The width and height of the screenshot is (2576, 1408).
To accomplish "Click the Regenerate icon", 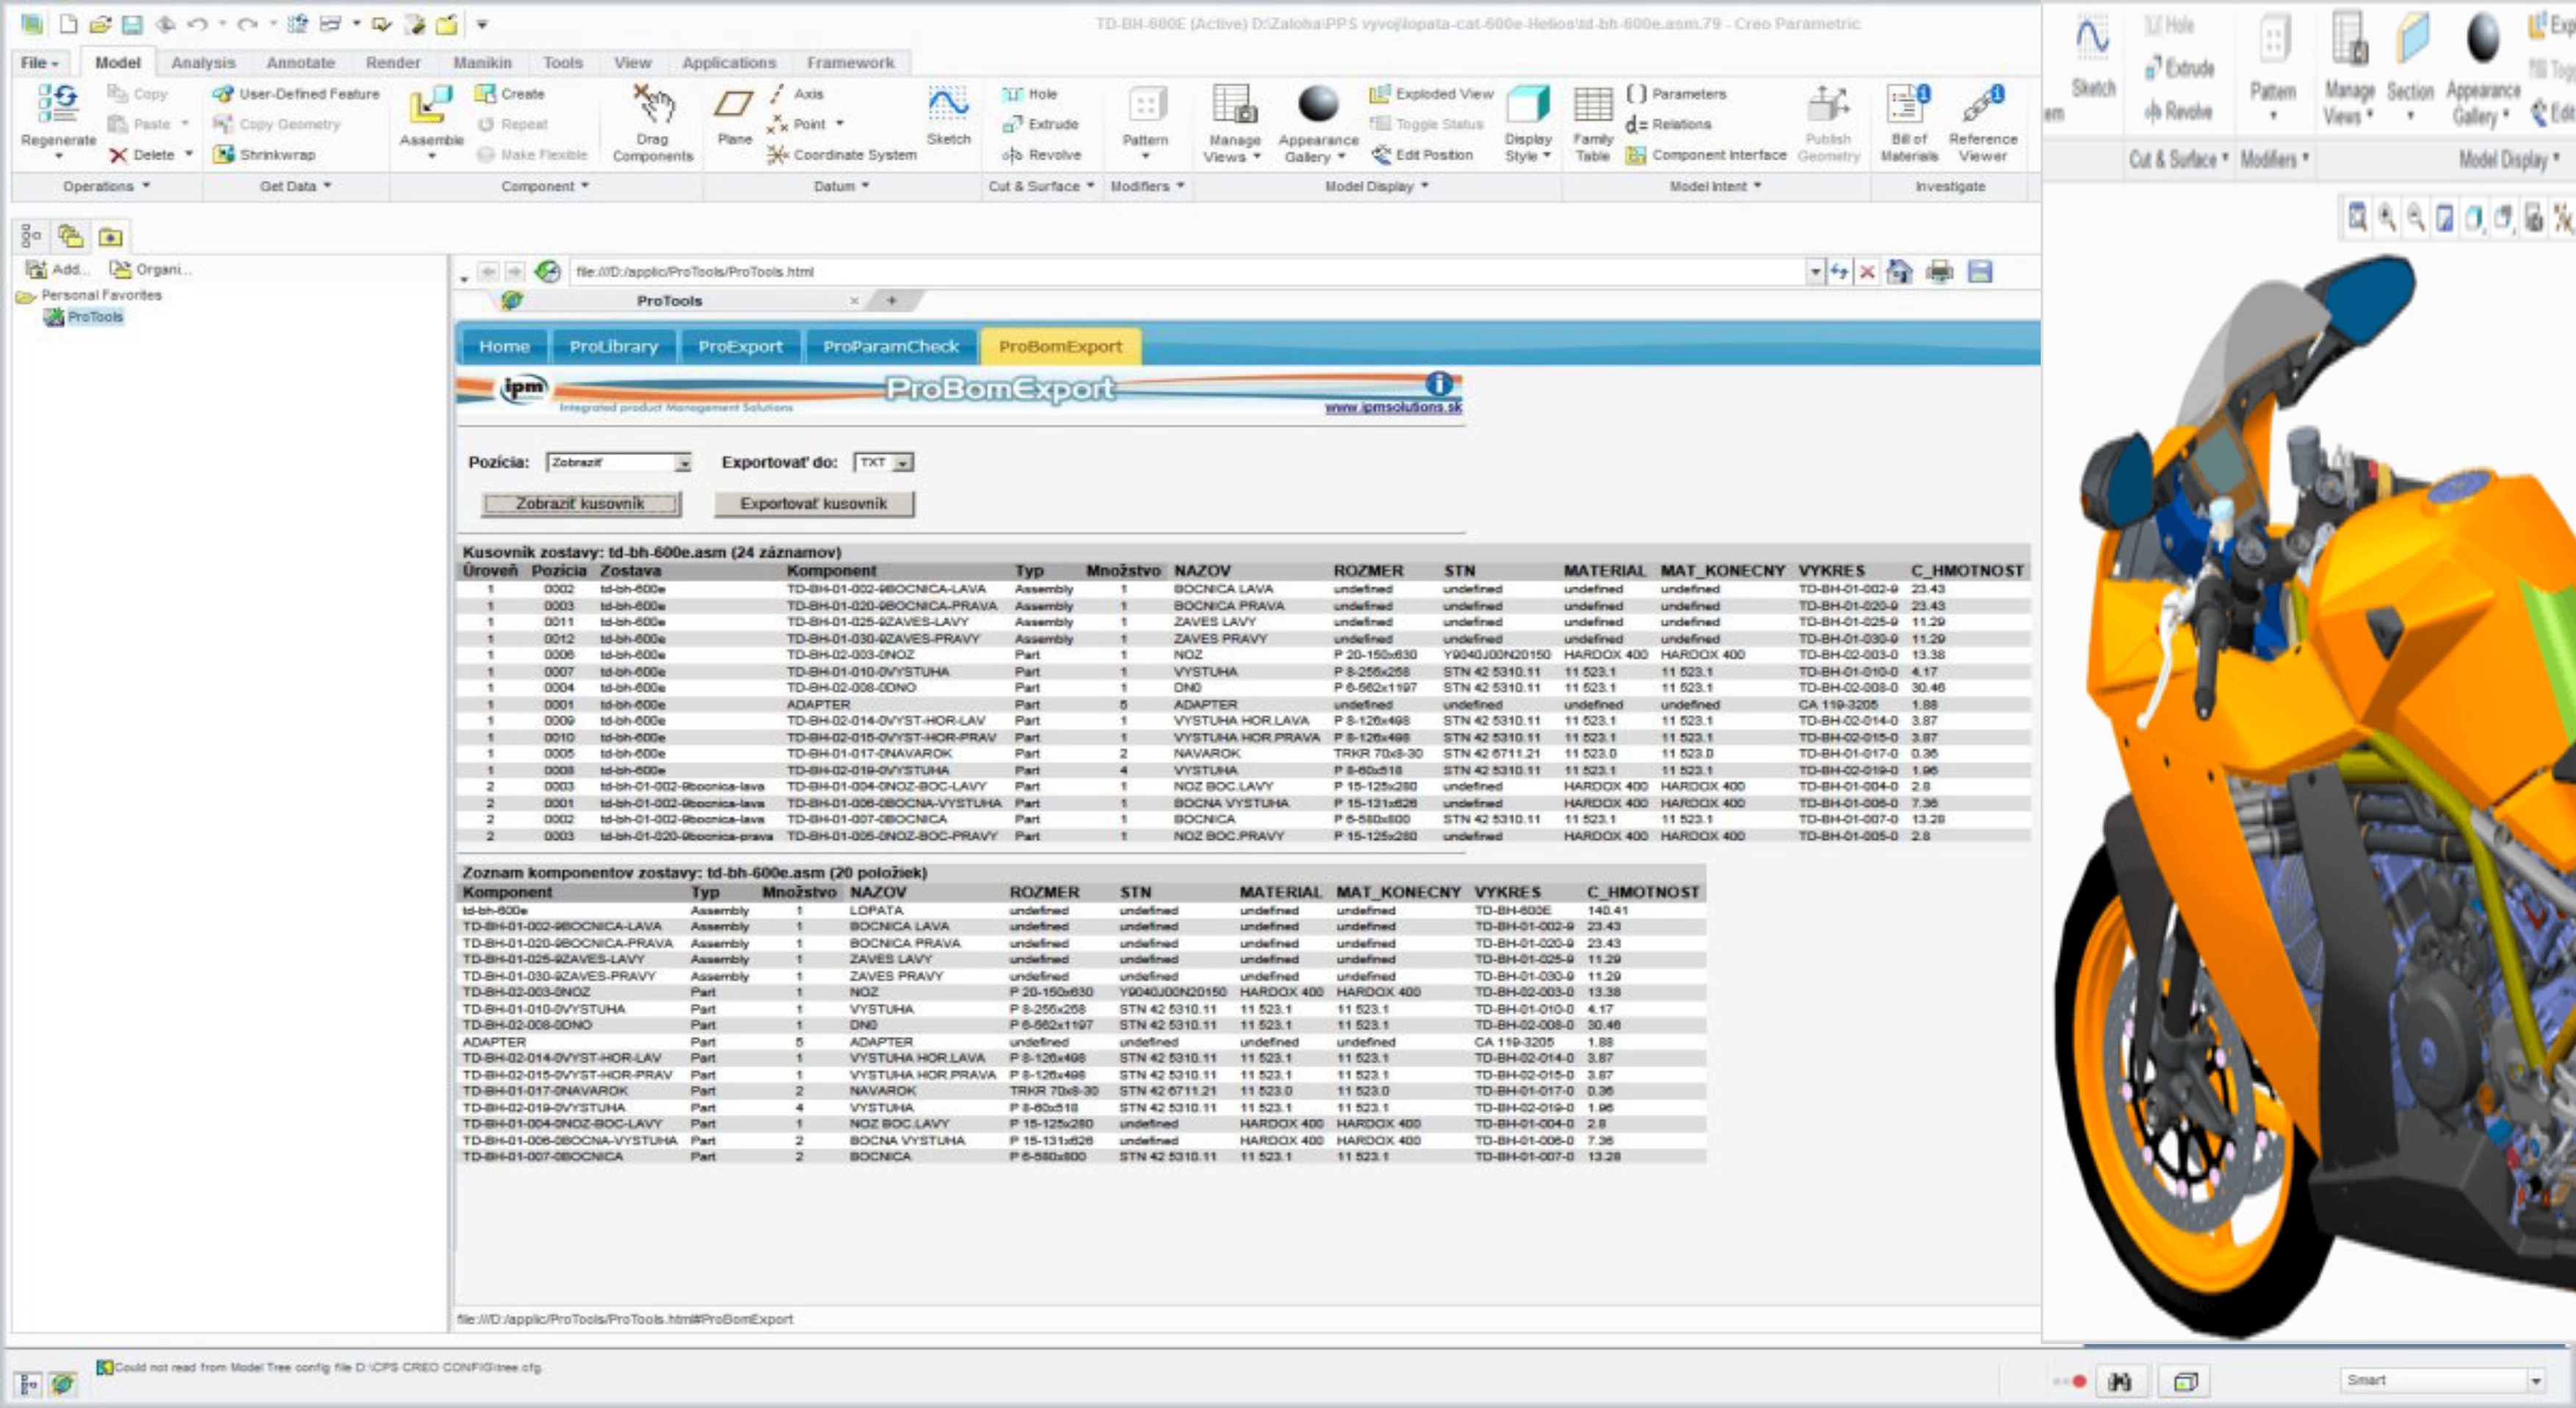I will click(58, 105).
